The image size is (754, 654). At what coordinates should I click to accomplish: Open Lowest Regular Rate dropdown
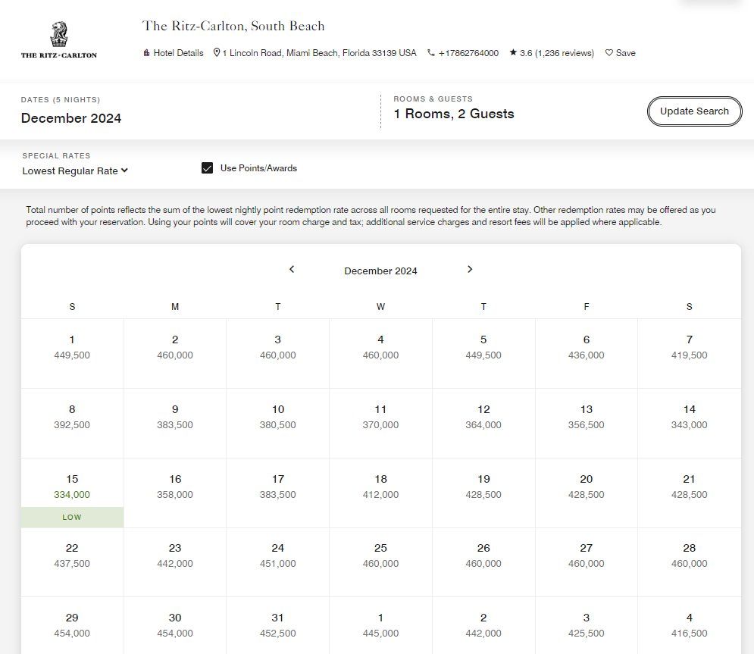[75, 171]
